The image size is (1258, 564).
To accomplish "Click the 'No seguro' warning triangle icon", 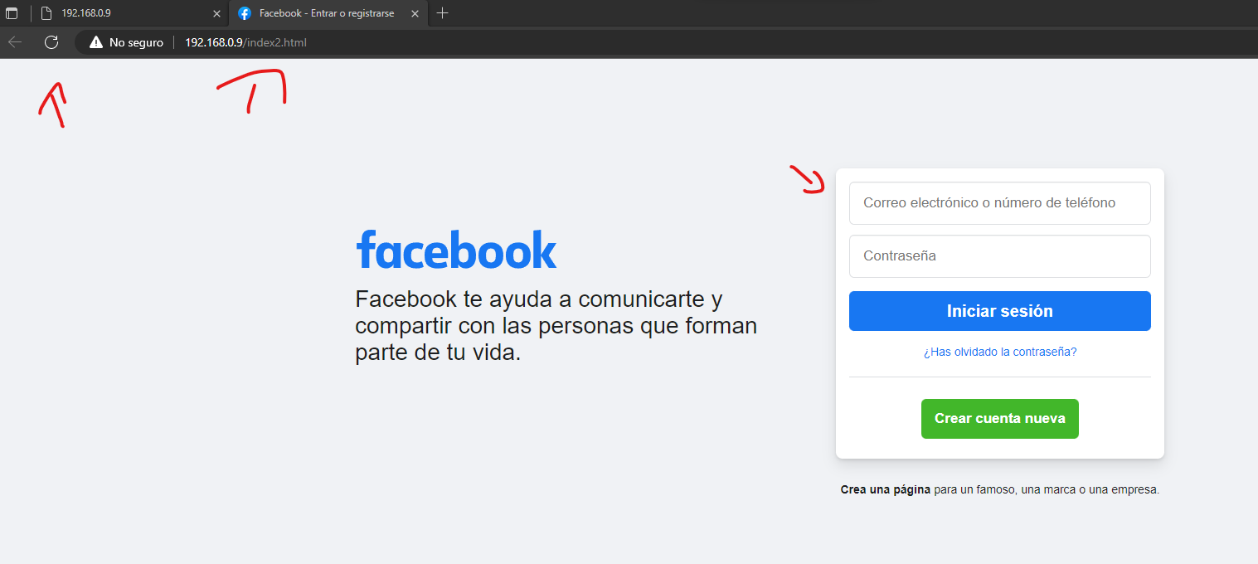I will [96, 42].
